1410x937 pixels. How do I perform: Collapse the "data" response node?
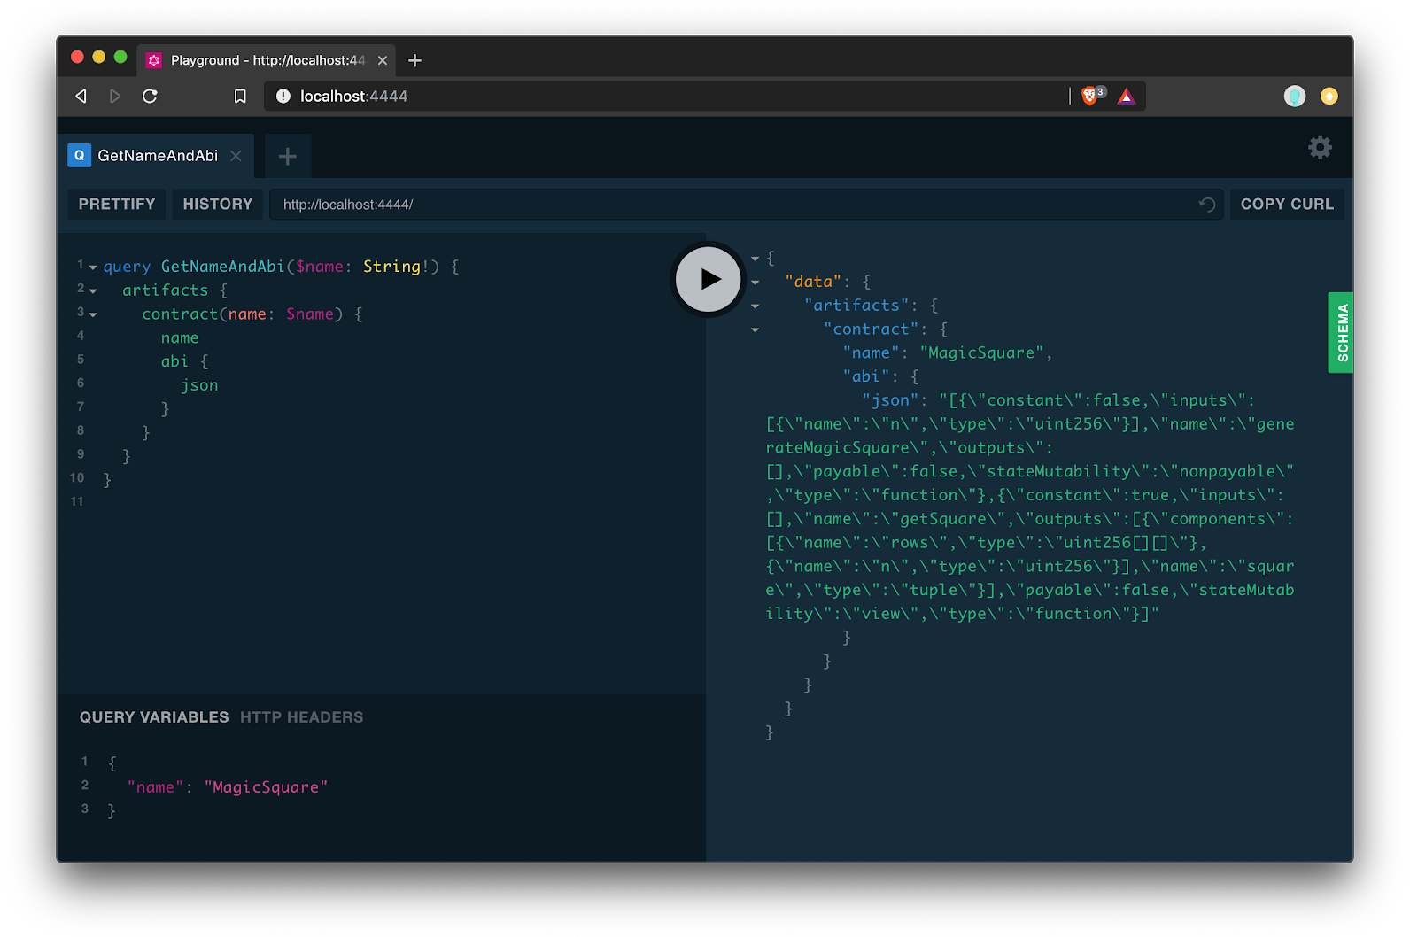[755, 283]
